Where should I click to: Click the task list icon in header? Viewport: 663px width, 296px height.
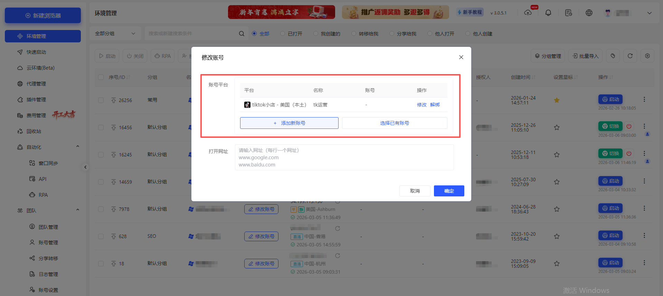pyautogui.click(x=568, y=13)
